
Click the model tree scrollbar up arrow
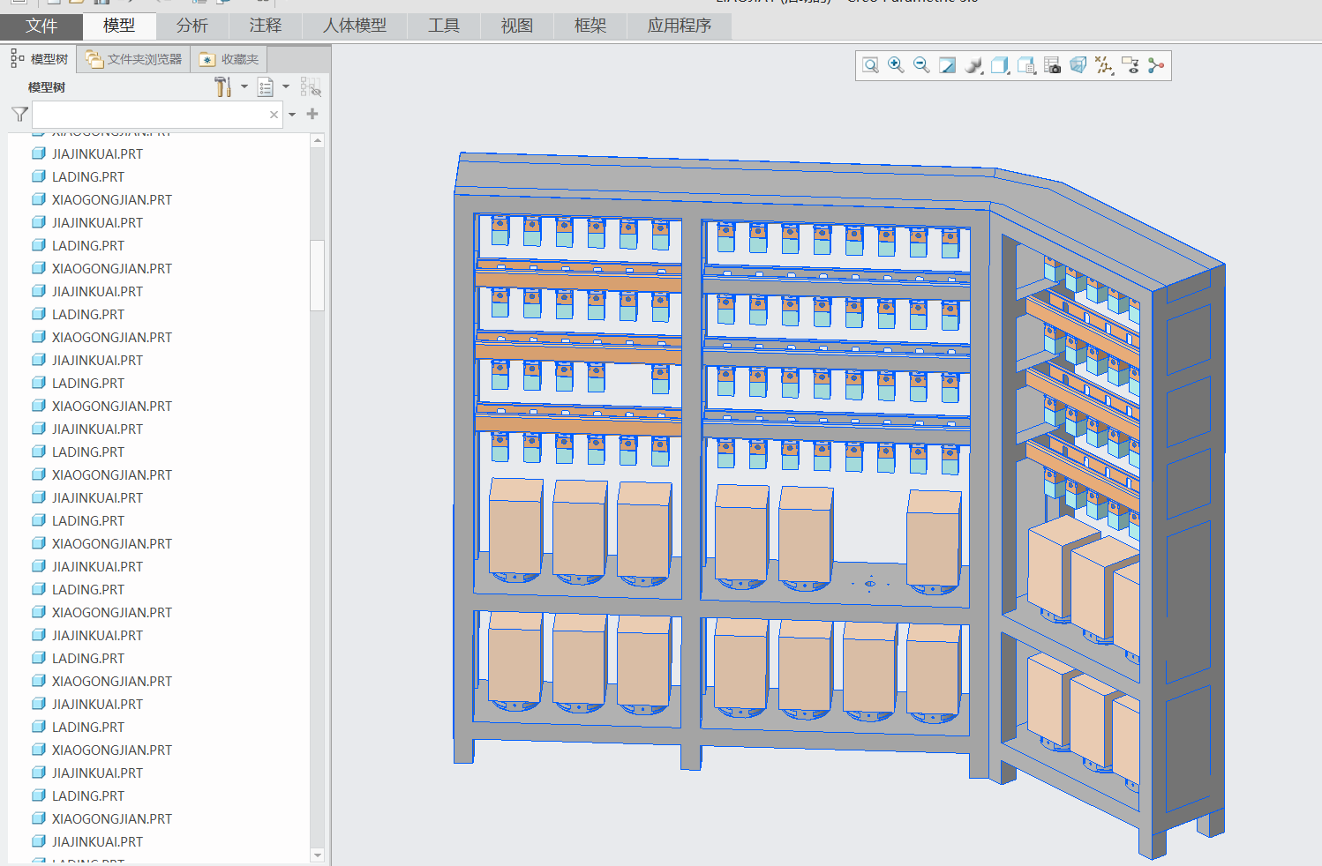(x=318, y=140)
